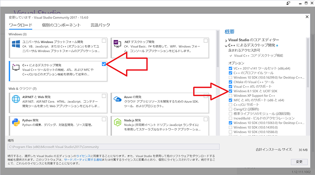Expand Visual Studio のコア エディター summary node
Image resolution: width=315 pixels, height=175 pixels.
click(x=226, y=40)
